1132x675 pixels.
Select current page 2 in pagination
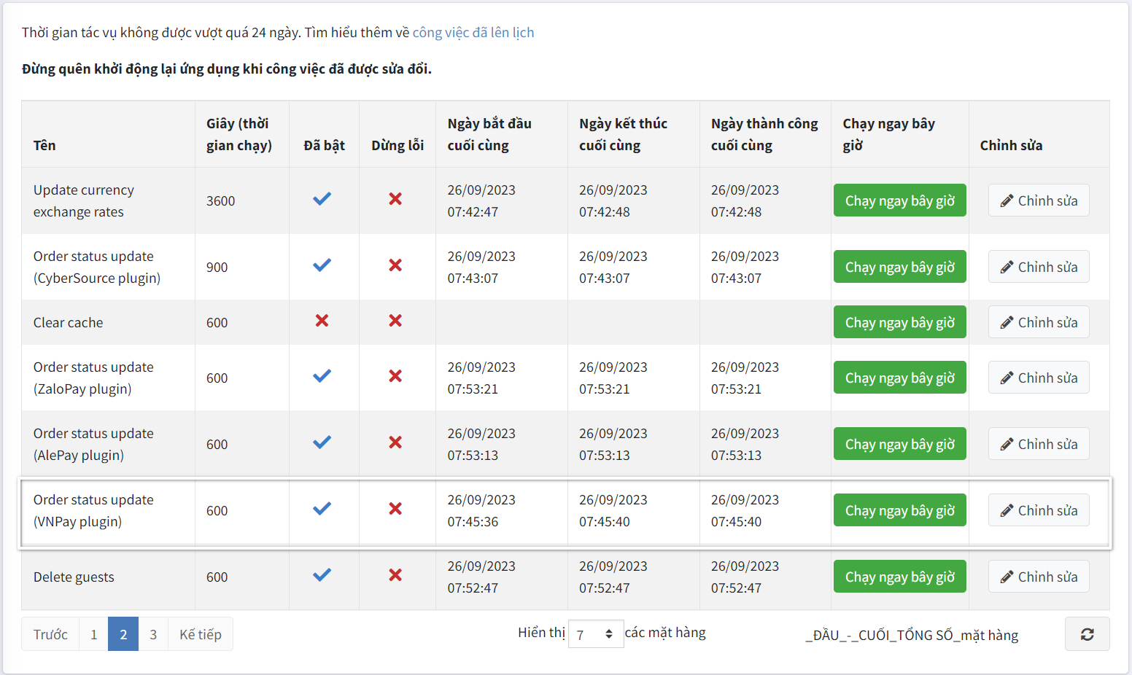coord(123,634)
